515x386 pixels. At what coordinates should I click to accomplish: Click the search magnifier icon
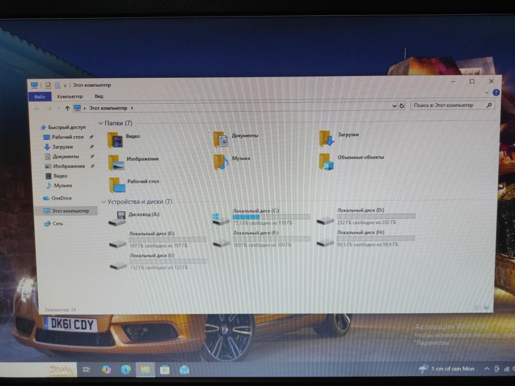tap(489, 105)
